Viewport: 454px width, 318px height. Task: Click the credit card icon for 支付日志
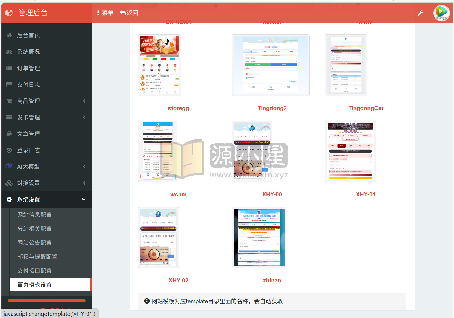9,84
